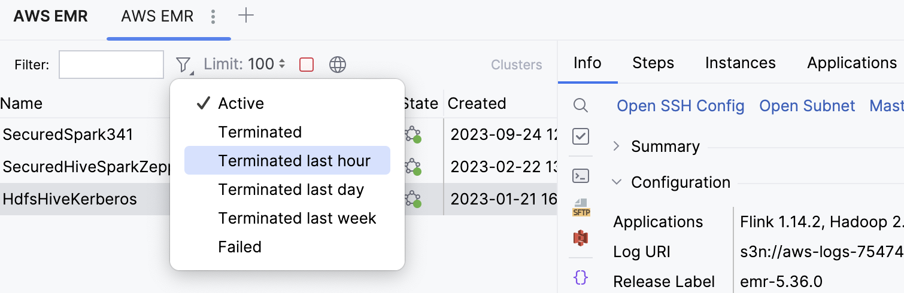Click the Filter text input field
This screenshot has width=904, height=293.
click(111, 65)
